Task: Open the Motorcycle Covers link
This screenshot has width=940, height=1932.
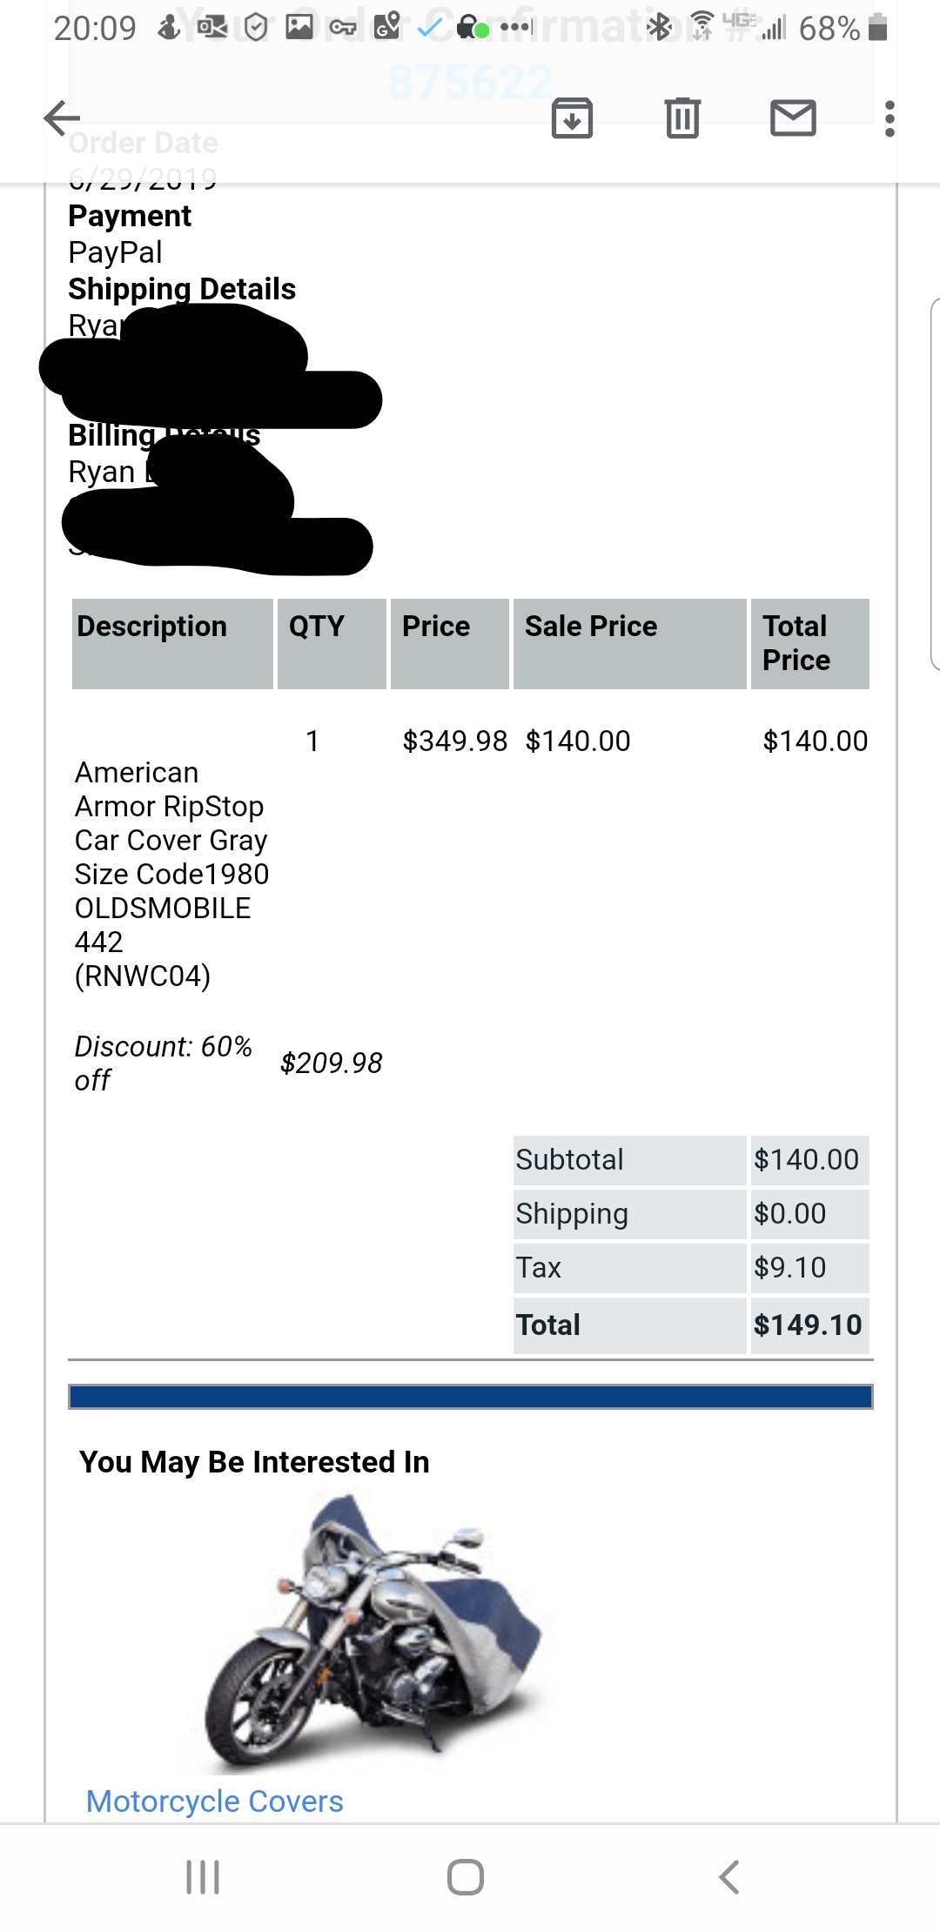Action: pos(215,1801)
